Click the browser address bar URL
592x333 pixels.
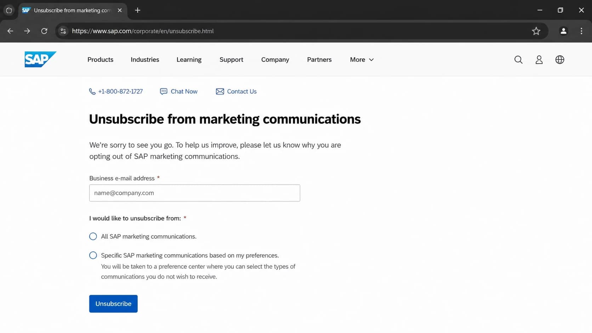click(x=143, y=31)
